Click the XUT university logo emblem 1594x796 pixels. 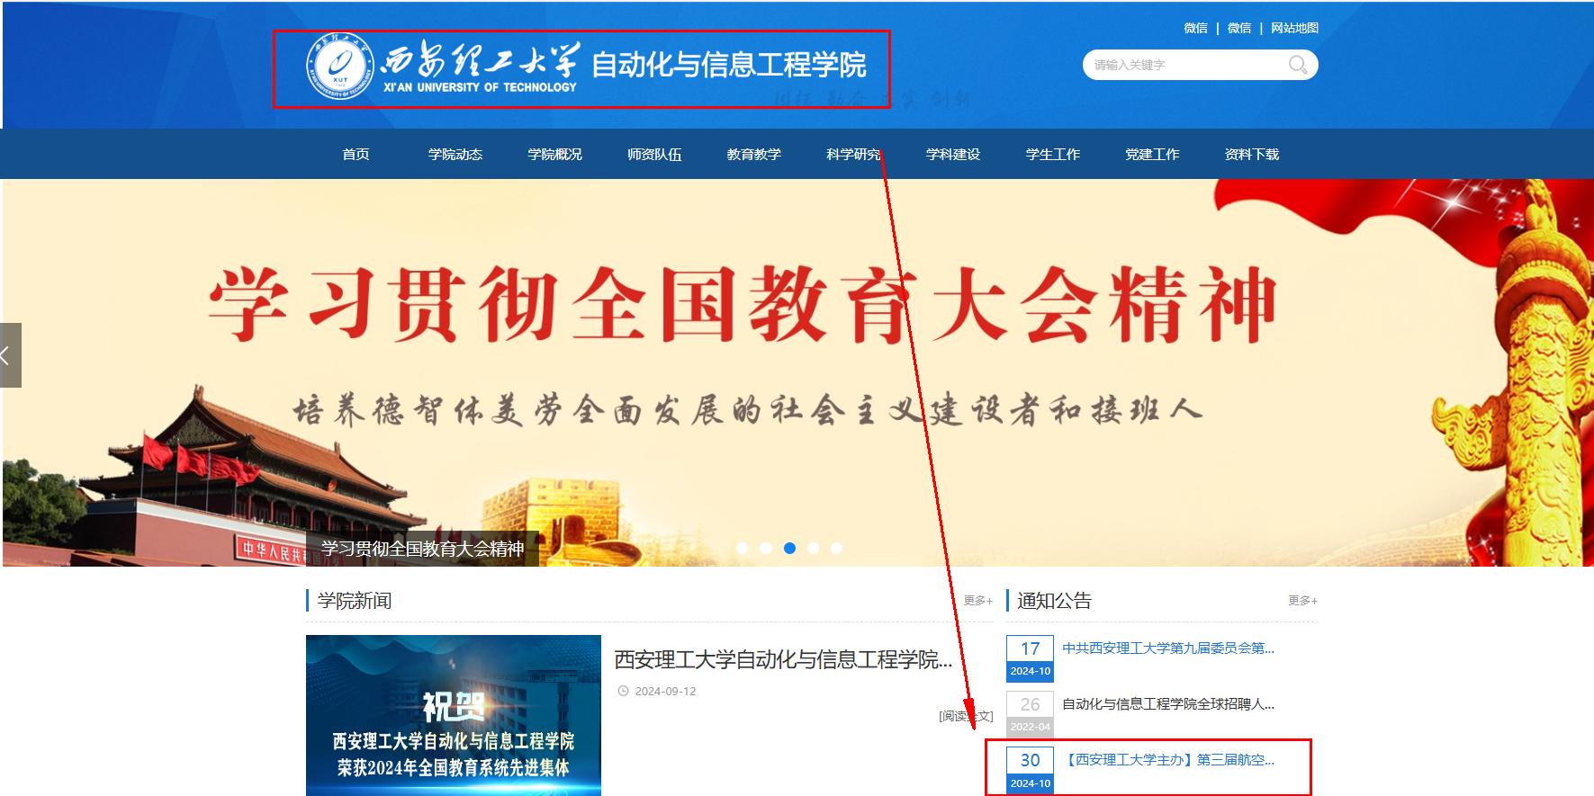[340, 66]
